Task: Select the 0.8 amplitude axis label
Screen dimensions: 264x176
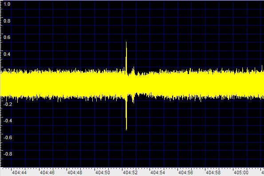Action: (x=7, y=21)
